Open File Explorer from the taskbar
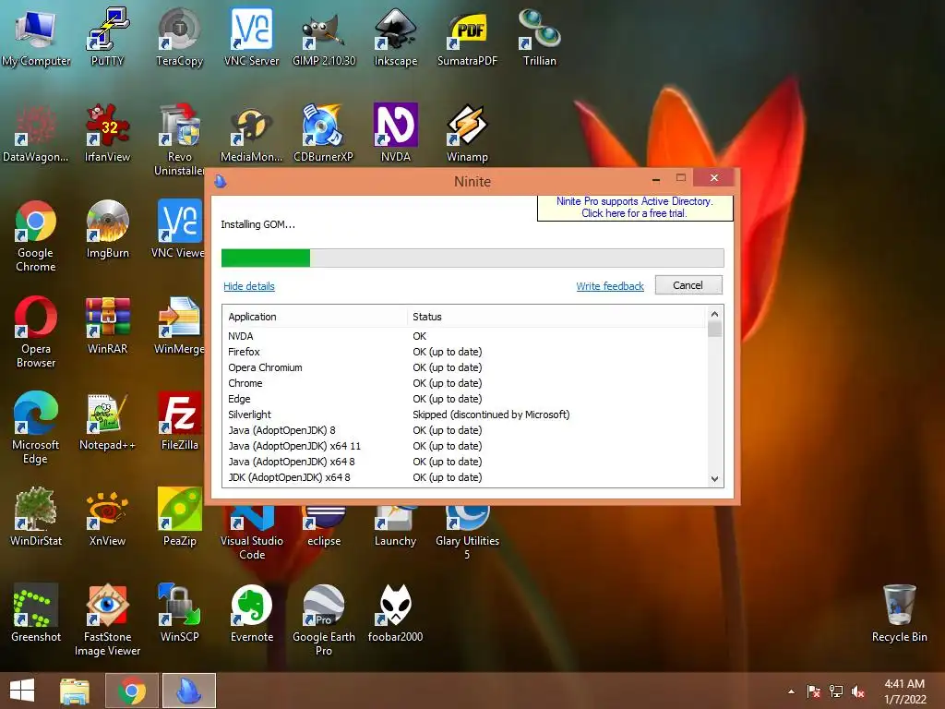The image size is (945, 709). pyautogui.click(x=75, y=691)
